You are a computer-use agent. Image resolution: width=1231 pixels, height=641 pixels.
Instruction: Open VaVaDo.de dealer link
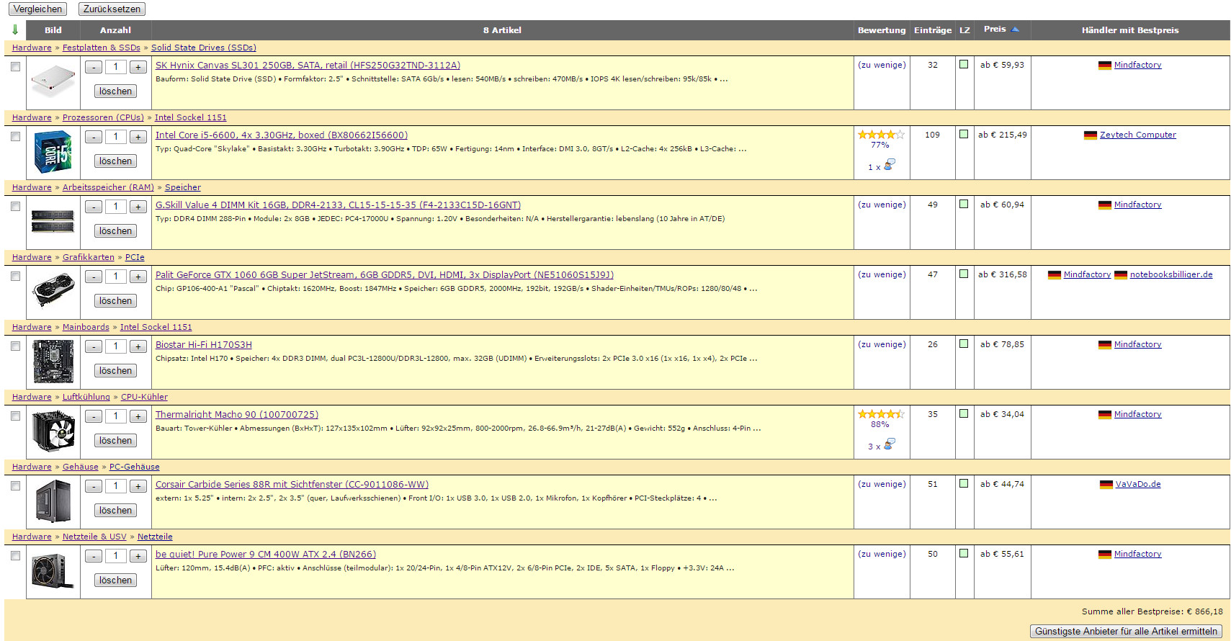click(x=1138, y=484)
